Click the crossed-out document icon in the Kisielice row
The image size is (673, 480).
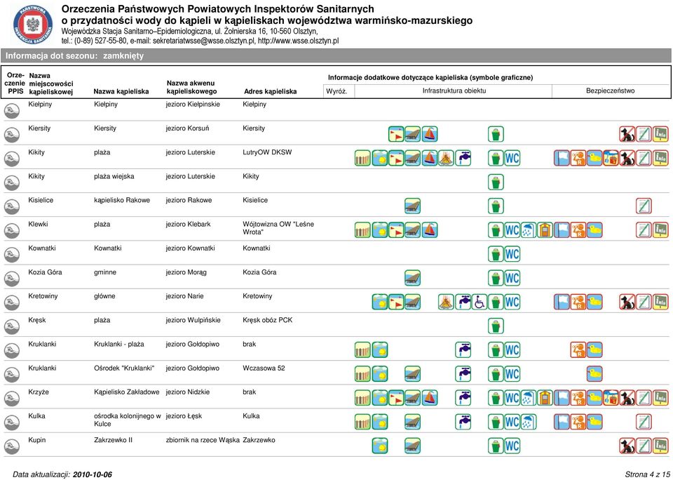644,206
